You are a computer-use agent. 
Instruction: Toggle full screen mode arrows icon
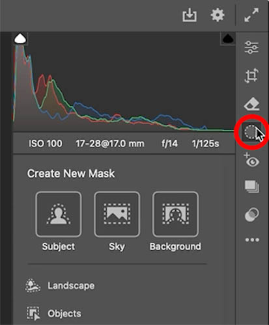point(251,15)
